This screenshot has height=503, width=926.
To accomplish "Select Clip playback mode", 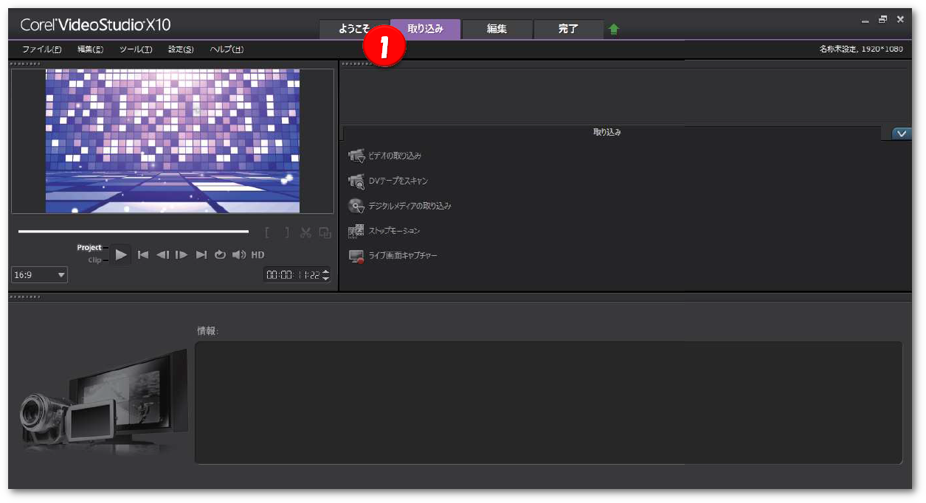I will pyautogui.click(x=94, y=260).
